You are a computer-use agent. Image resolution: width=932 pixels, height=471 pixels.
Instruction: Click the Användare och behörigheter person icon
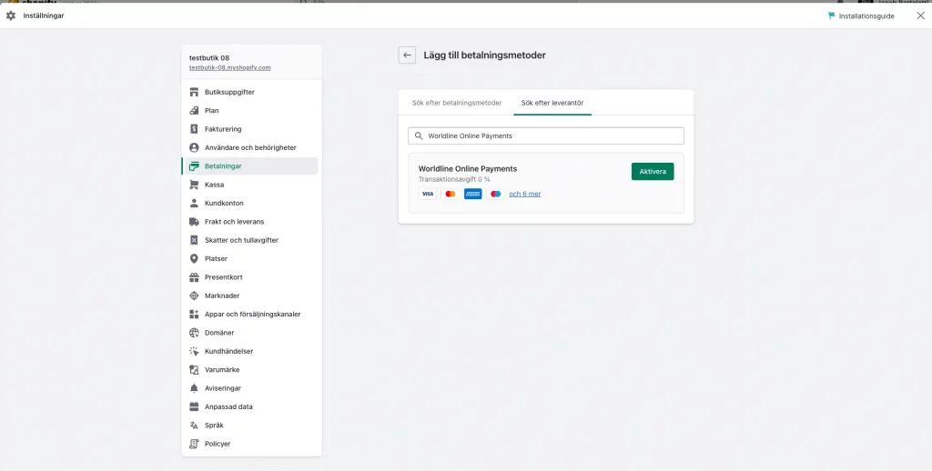pos(194,147)
